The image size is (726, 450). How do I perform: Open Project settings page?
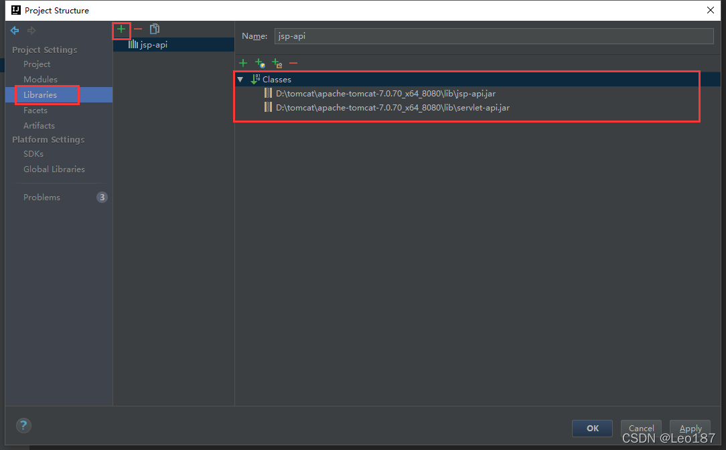tap(37, 64)
